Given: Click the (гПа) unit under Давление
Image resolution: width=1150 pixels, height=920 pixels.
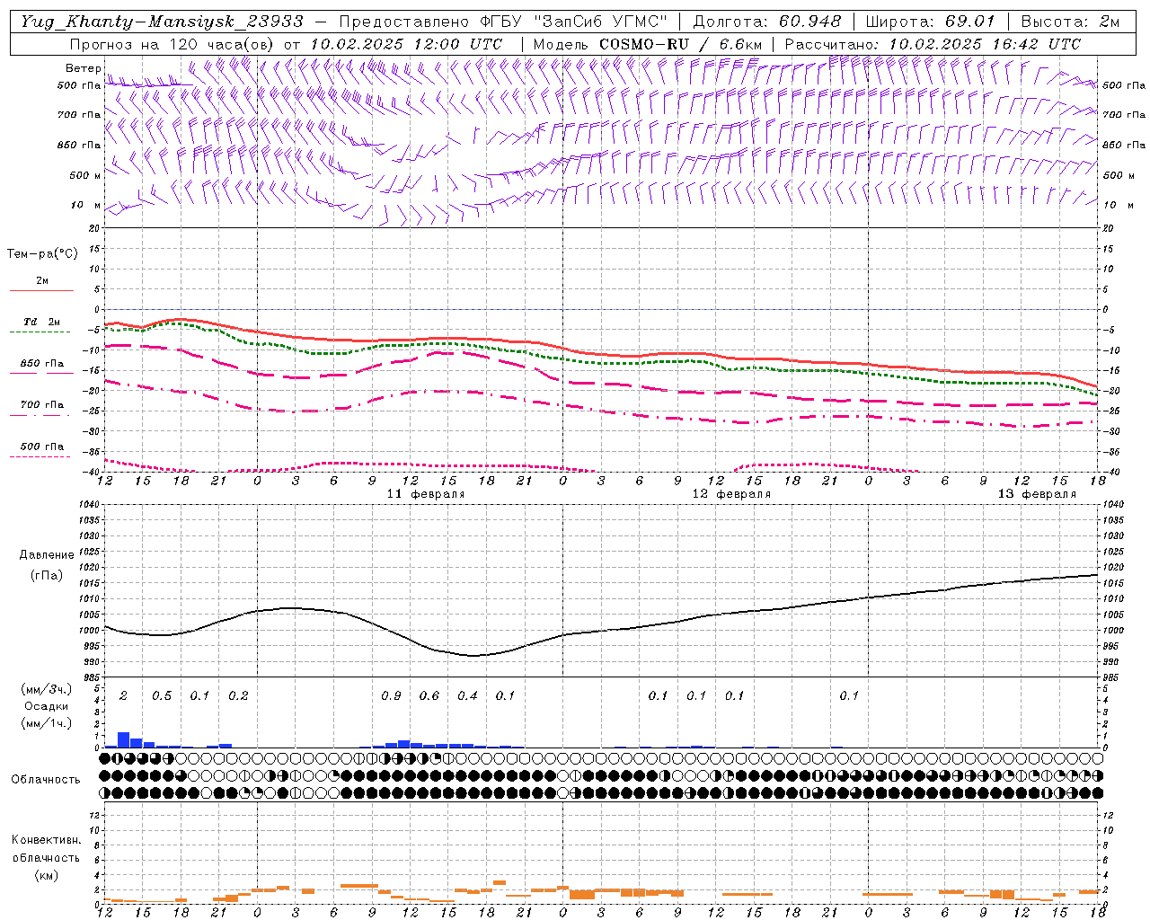Looking at the screenshot, I should tap(47, 576).
